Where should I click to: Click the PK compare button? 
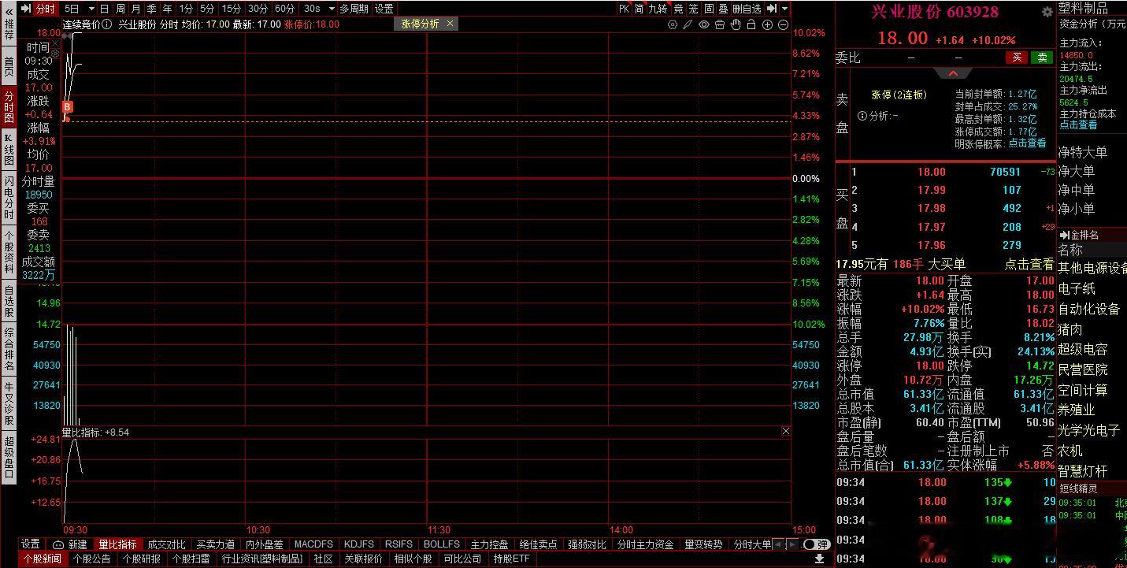pos(625,9)
